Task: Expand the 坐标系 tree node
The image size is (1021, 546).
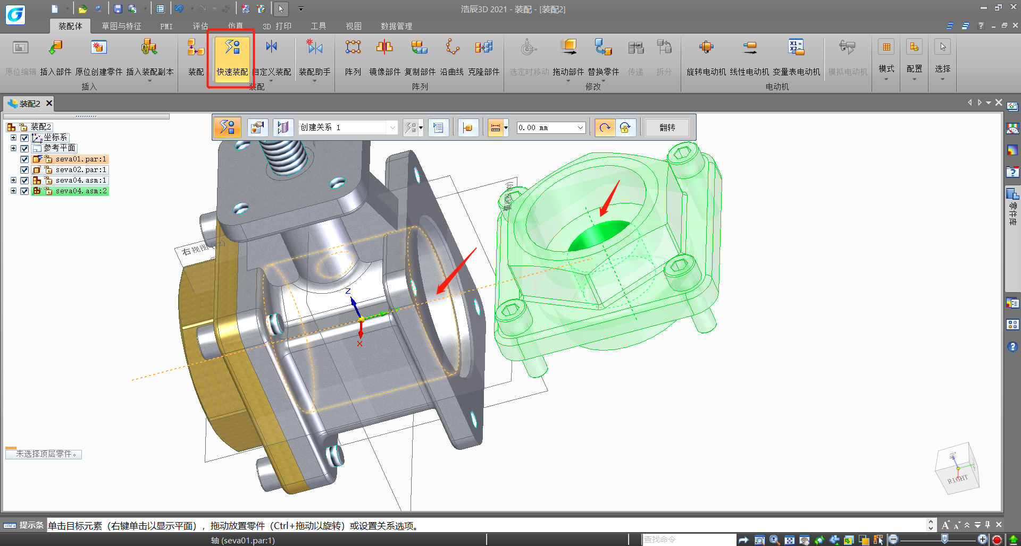Action: click(x=13, y=138)
